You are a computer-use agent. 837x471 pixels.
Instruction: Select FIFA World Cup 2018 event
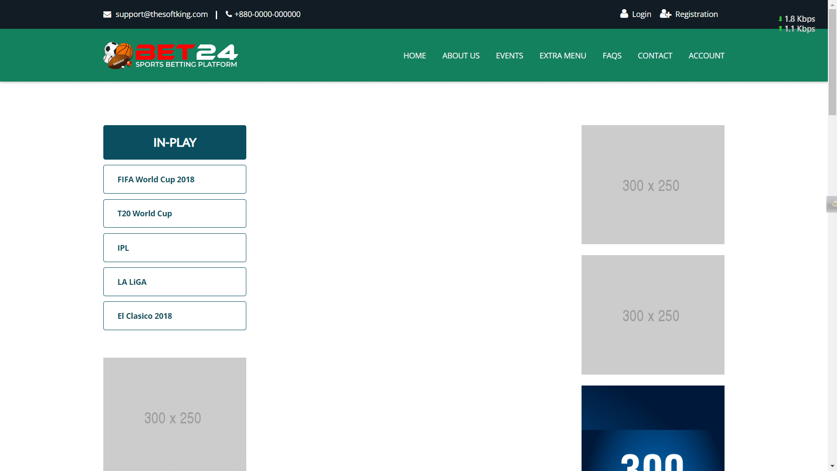coord(175,179)
